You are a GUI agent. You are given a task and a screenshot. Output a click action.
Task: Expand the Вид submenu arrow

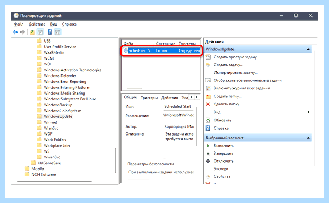coord(308,112)
